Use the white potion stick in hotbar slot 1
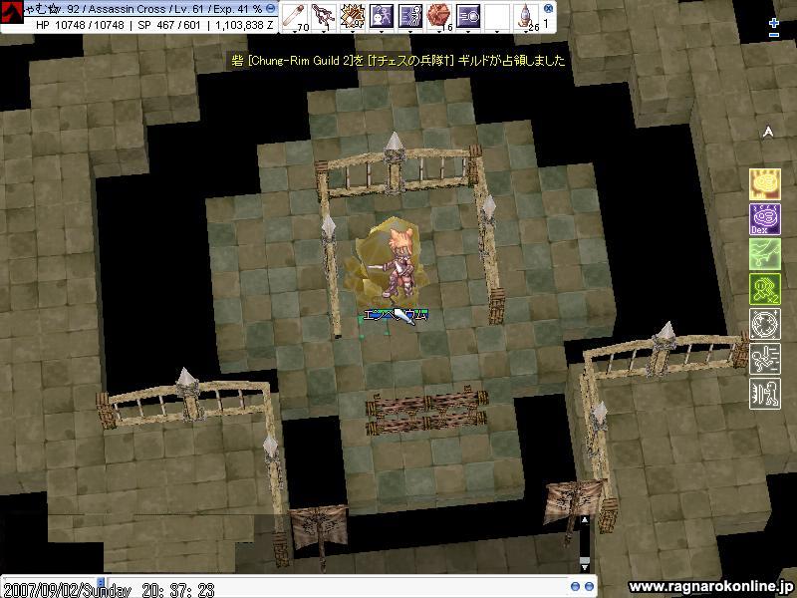Viewport: 797px width, 598px height. [295, 16]
